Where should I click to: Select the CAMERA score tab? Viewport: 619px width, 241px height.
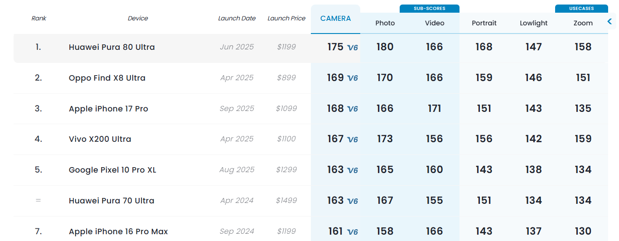[x=335, y=19]
